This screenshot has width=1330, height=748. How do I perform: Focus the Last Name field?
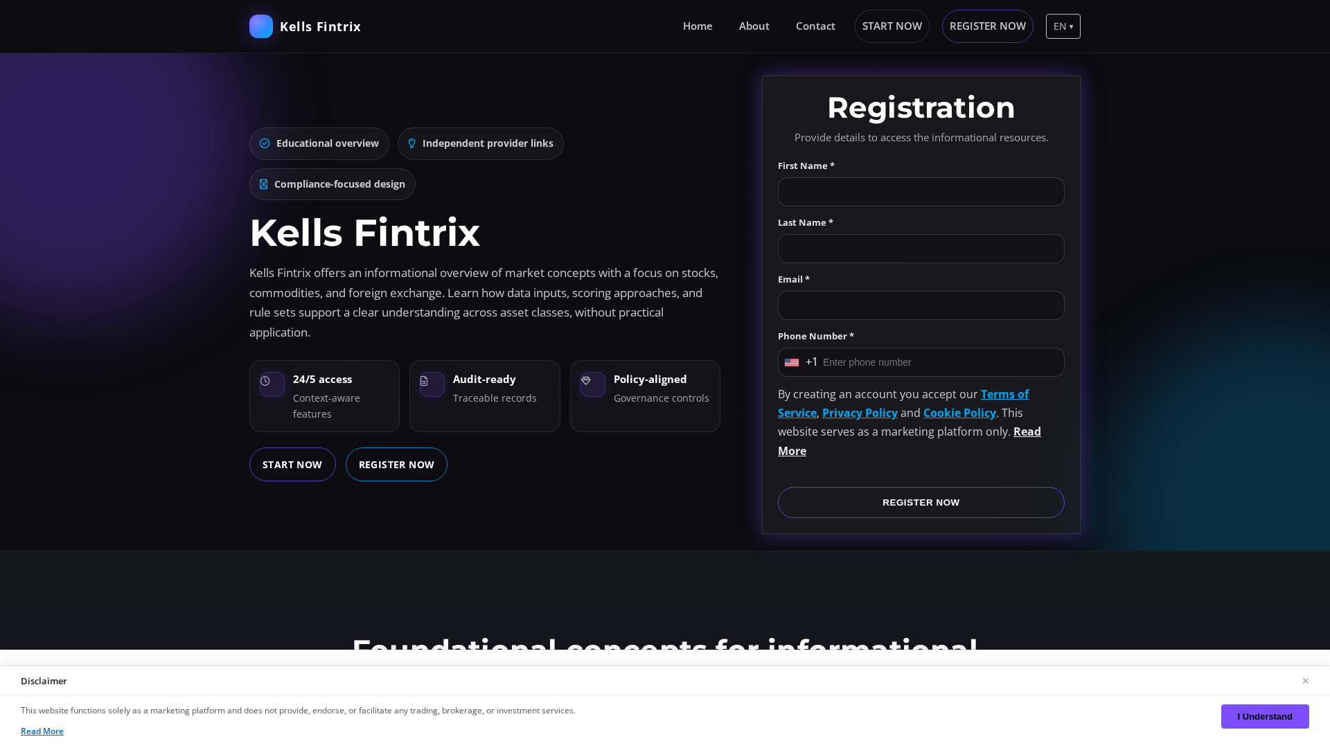[x=921, y=249]
